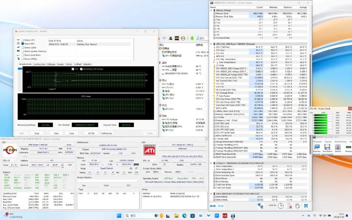The width and height of the screenshot is (352, 220).
Task: Show hidden tray icons chevron
Action: [303, 216]
